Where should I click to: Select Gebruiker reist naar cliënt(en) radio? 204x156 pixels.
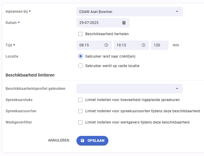click(81, 56)
